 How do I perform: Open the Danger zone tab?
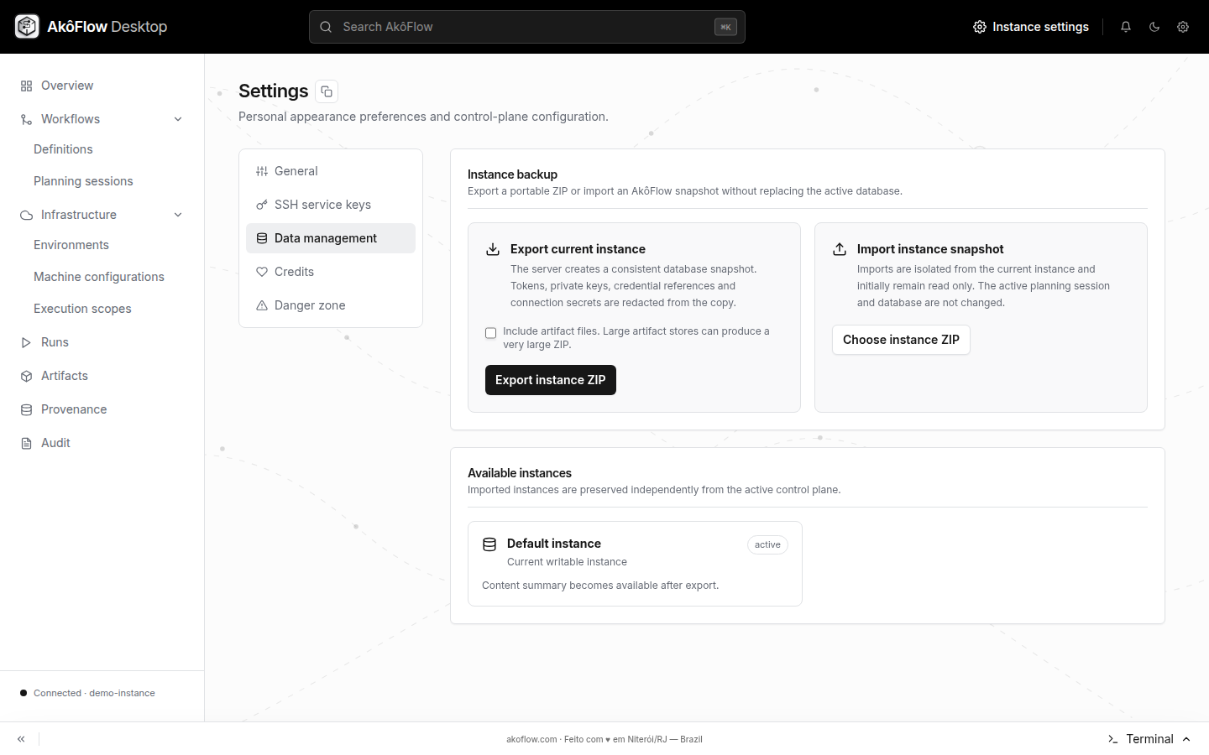click(331, 305)
